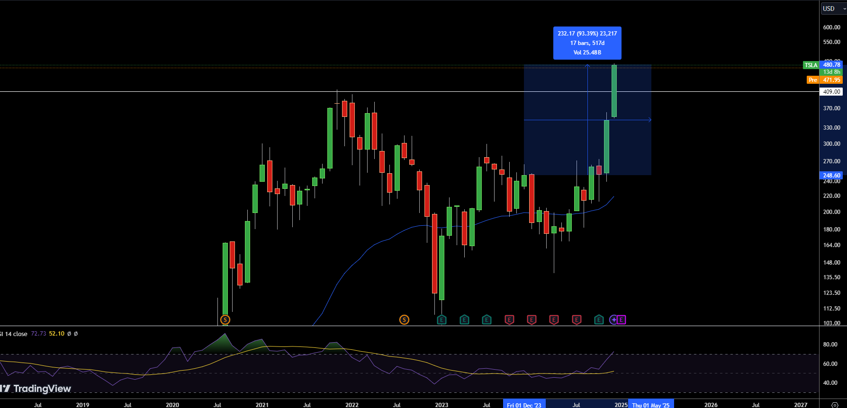Click the 80.00 level on RSI scale
Viewport: 847px width, 408px height.
pyautogui.click(x=830, y=345)
